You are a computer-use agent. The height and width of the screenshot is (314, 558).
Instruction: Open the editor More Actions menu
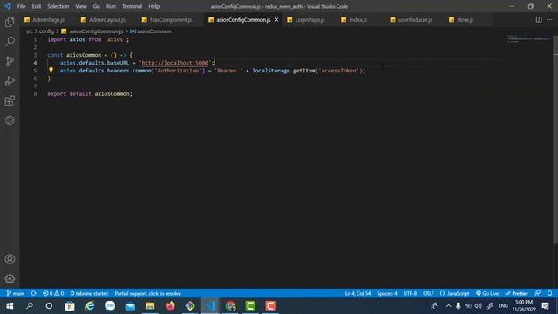[x=549, y=19]
